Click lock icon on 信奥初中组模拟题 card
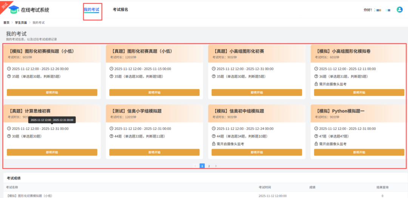Viewport: 408px width, 198px height. coord(214,144)
